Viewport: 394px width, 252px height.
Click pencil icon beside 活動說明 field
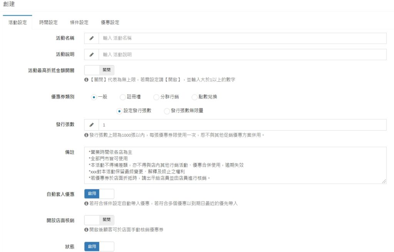pos(92,55)
